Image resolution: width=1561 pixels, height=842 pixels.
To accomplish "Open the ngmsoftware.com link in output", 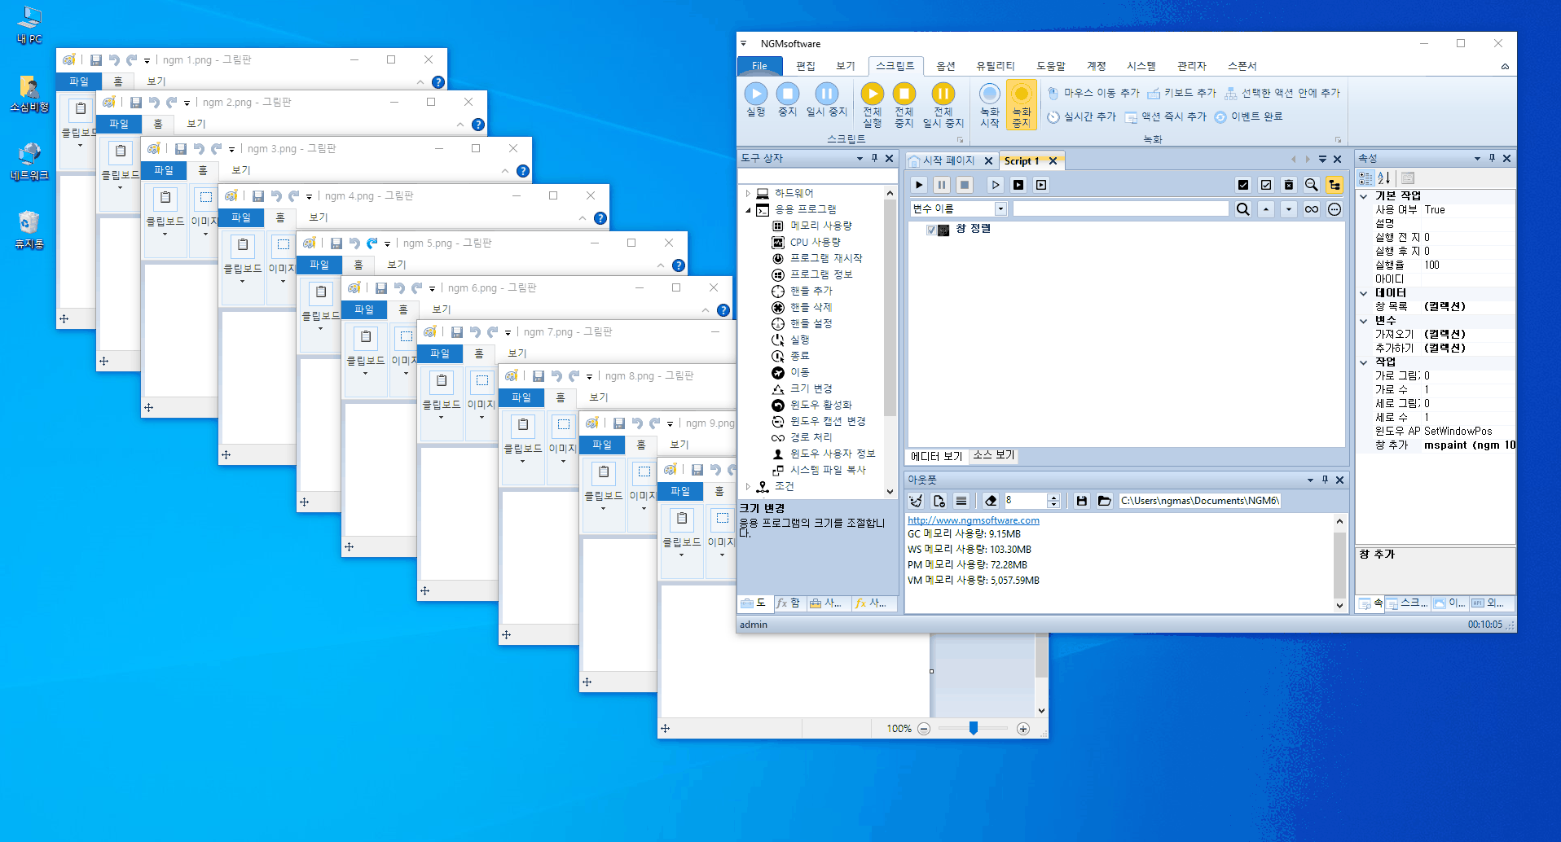I will pos(974,520).
